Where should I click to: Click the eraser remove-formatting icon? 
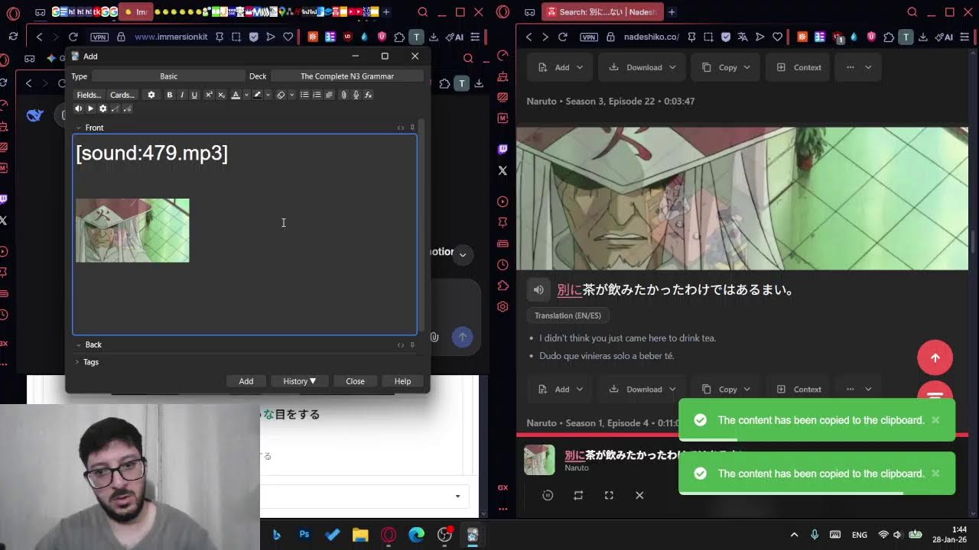(281, 95)
